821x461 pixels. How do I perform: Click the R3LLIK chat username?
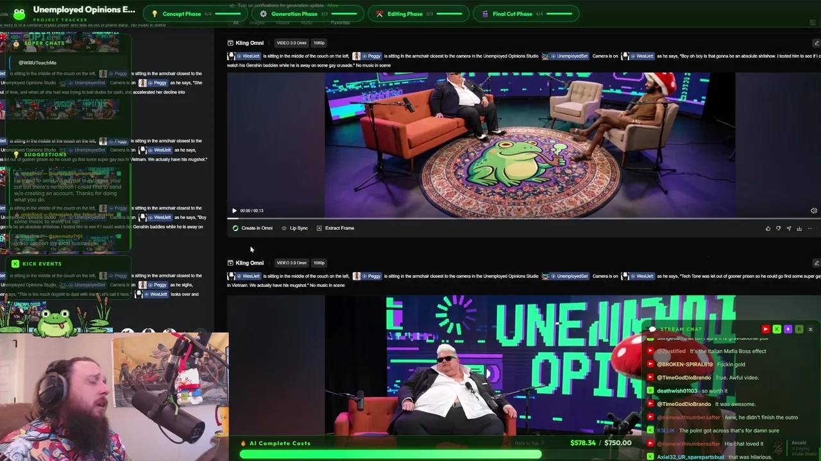(x=665, y=430)
